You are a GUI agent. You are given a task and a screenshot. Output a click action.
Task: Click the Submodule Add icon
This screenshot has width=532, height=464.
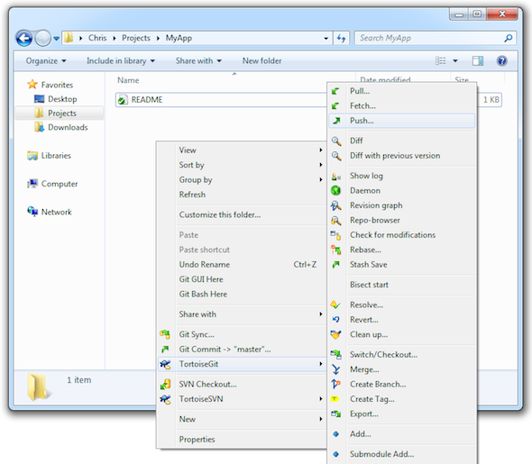tap(336, 454)
